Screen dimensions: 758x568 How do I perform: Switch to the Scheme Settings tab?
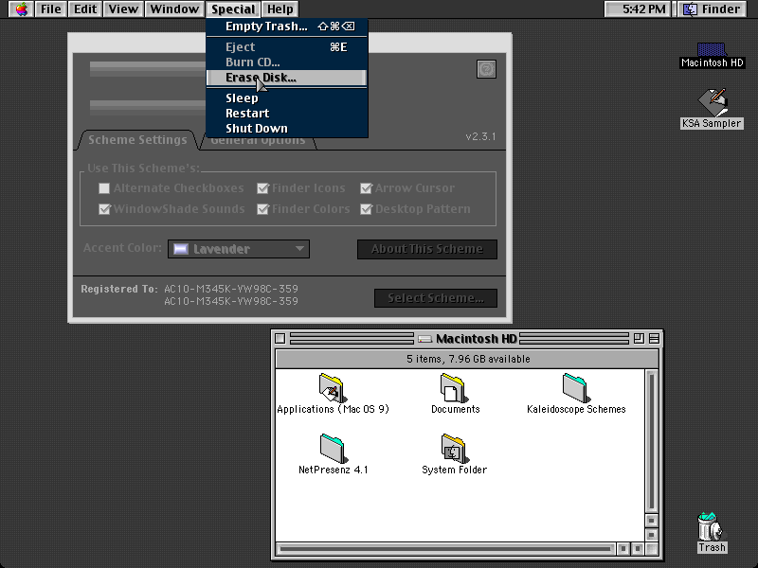137,140
